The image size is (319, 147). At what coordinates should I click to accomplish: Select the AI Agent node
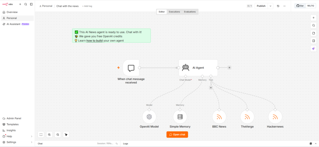click(x=198, y=68)
